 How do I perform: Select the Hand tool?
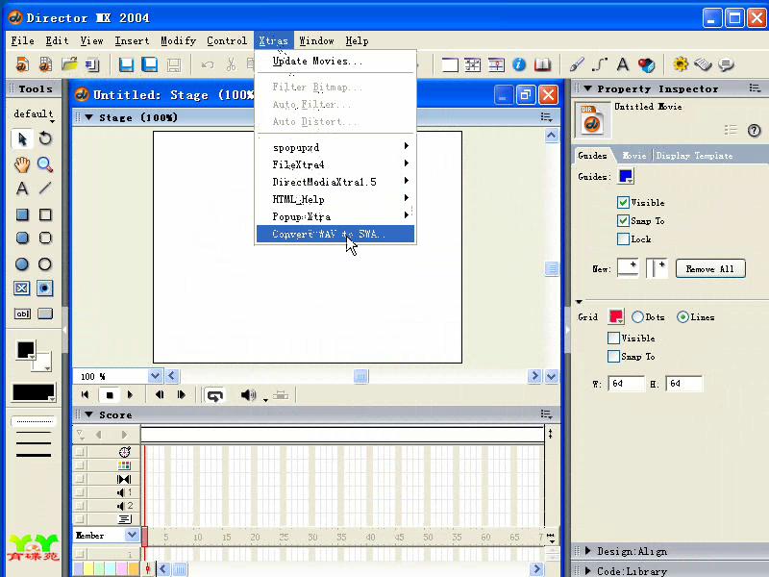[22, 164]
